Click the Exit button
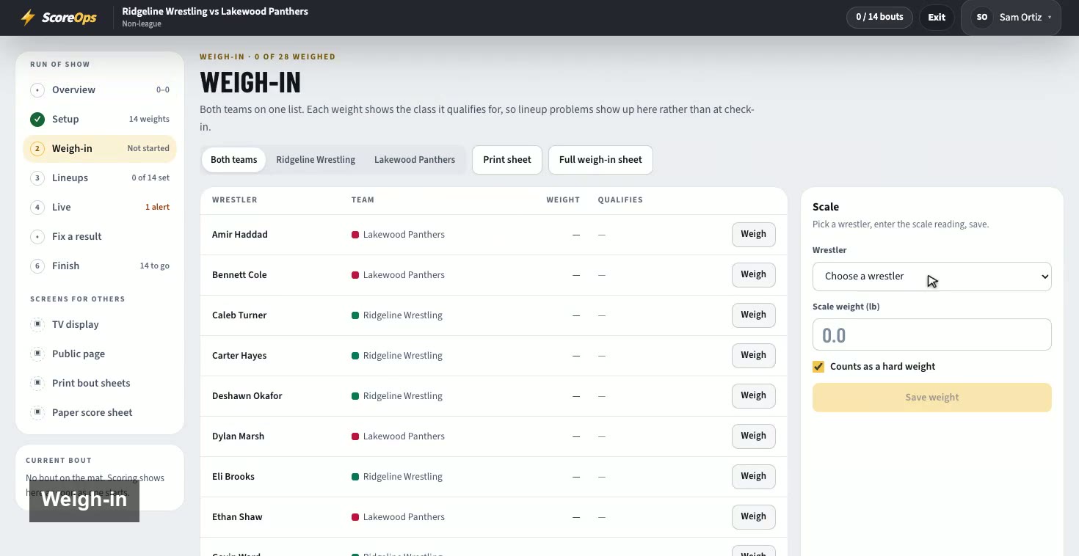Screen dimensions: 1079x556 [937, 17]
